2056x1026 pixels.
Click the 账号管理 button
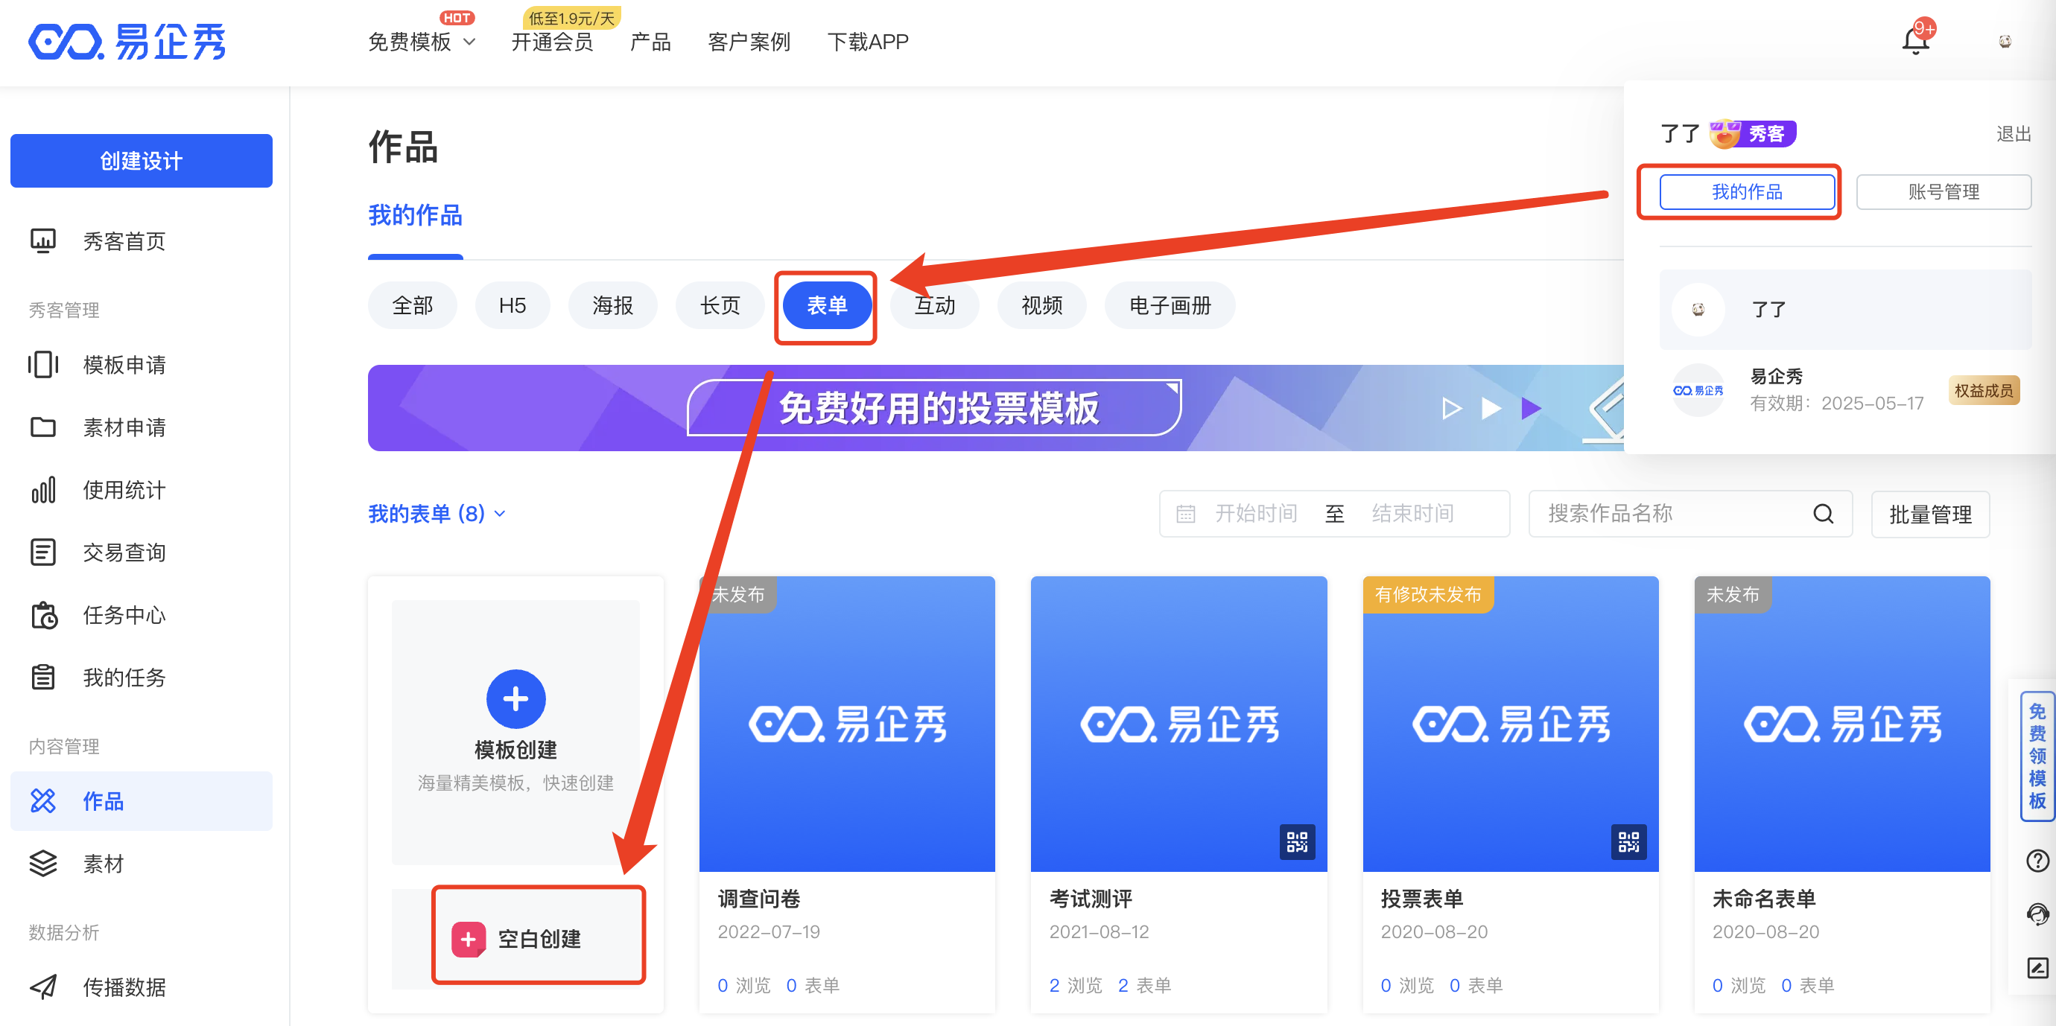point(1944,191)
